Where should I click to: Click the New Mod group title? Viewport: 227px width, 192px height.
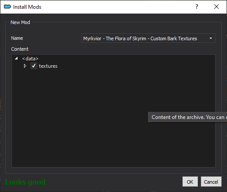click(x=20, y=22)
